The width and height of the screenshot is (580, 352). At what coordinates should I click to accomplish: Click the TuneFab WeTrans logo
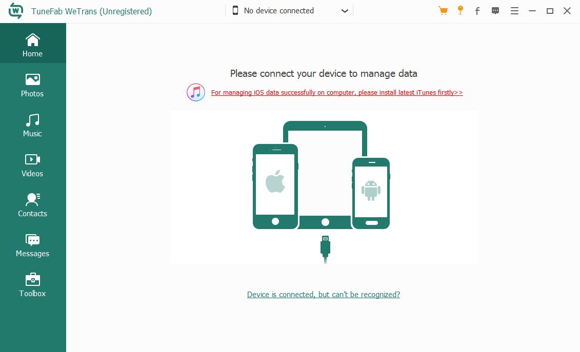click(x=15, y=10)
